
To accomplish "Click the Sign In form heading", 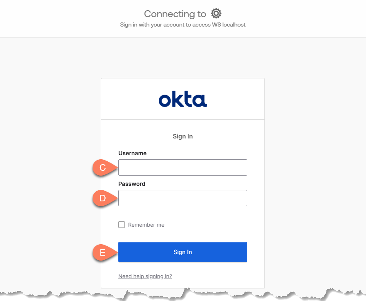I will (182, 136).
